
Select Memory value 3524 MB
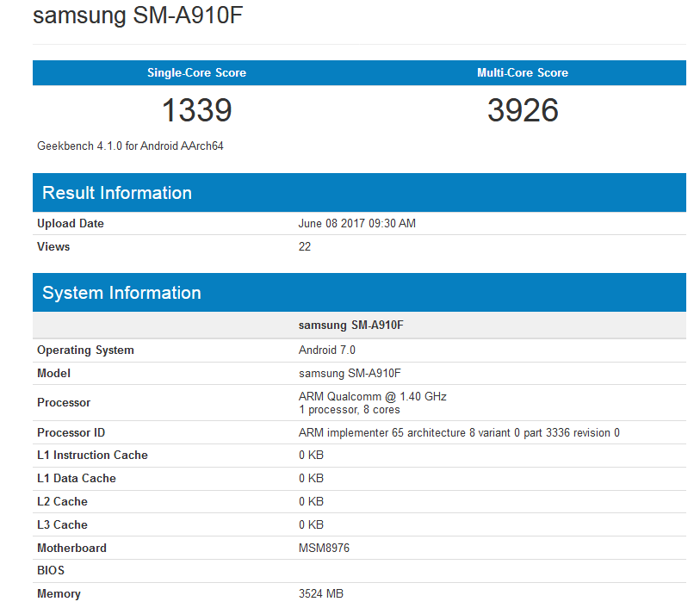[x=321, y=593]
